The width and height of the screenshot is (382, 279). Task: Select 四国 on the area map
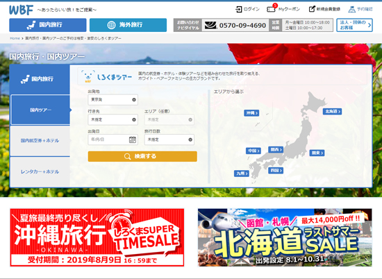coord(276,171)
